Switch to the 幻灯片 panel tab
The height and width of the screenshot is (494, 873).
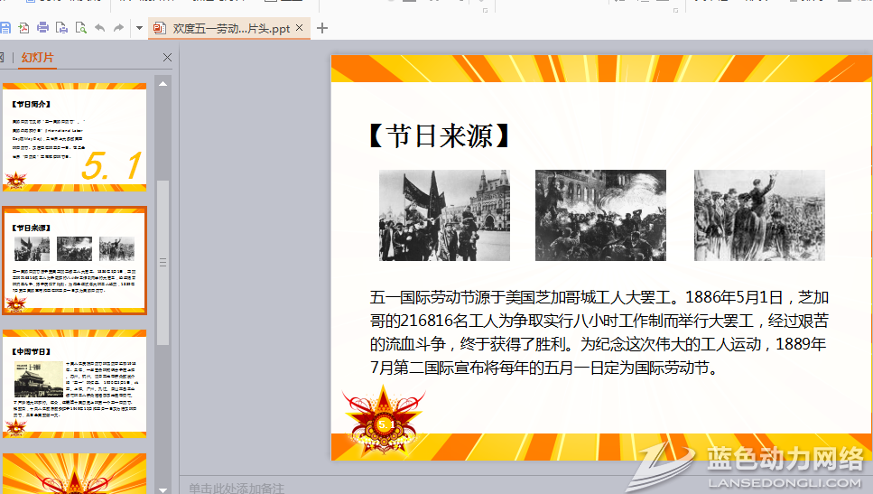click(38, 58)
